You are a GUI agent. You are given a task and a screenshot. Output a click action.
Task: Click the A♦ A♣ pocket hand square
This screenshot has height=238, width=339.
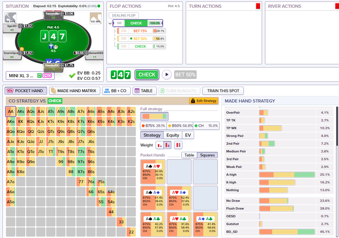click(x=205, y=224)
